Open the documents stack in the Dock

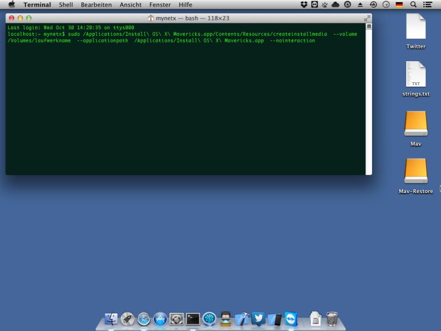315,319
